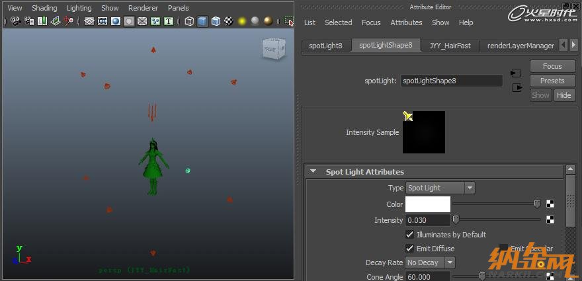The height and width of the screenshot is (281, 582).
Task: Switch to the JYY_HairFast tab
Action: pyautogui.click(x=450, y=46)
